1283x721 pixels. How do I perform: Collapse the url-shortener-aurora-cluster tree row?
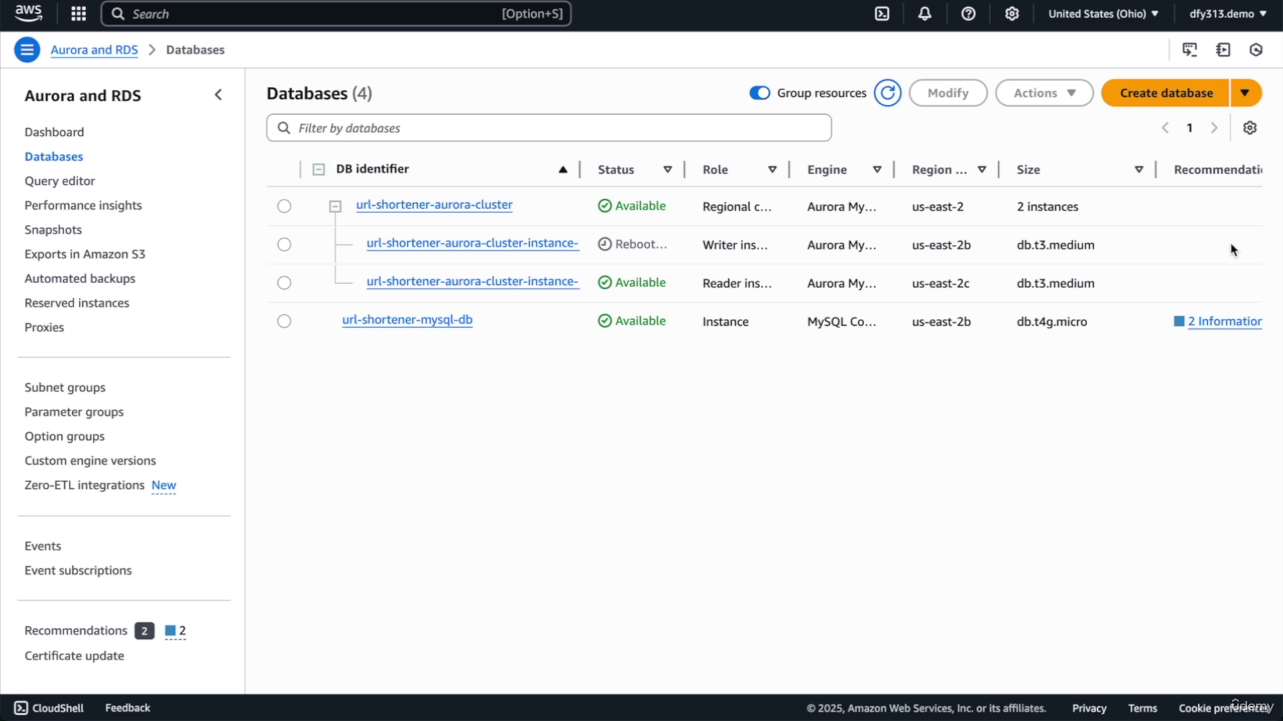tap(335, 207)
